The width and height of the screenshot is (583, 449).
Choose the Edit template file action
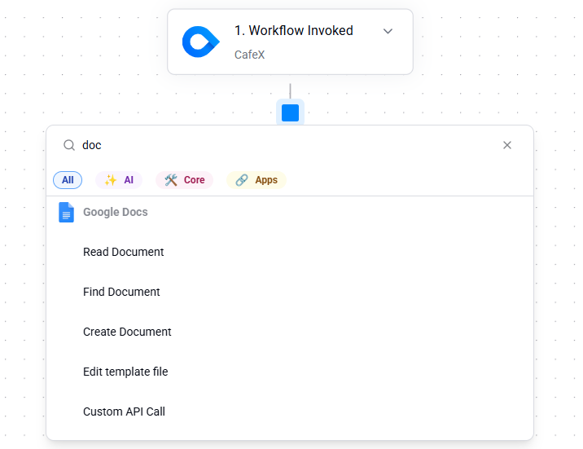coord(290,372)
